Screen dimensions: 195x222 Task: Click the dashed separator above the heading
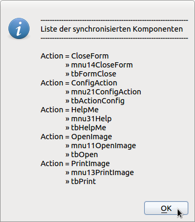(x=114, y=21)
